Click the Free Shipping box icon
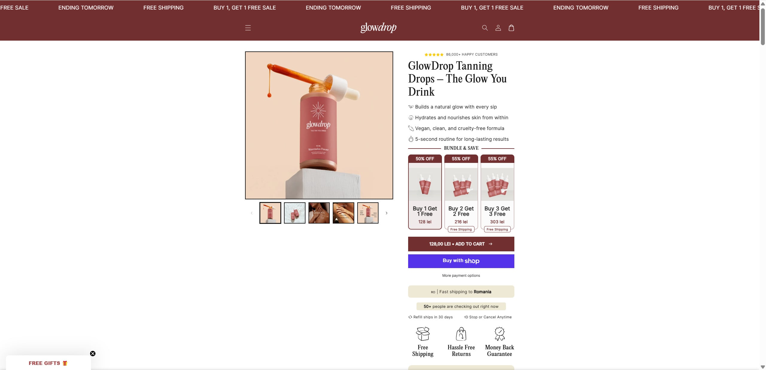The width and height of the screenshot is (766, 370). coord(422,334)
